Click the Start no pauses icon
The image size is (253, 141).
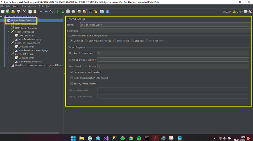click(63, 12)
